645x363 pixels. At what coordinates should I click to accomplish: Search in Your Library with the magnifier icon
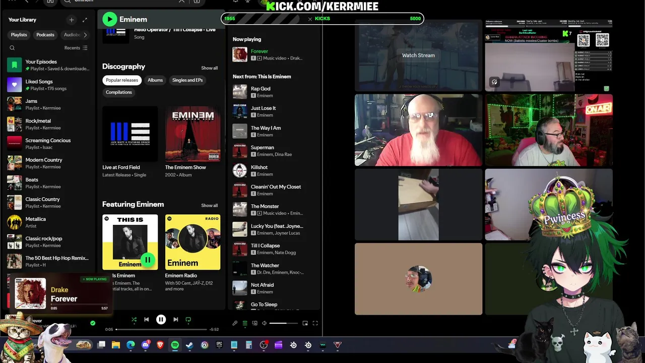[12, 48]
